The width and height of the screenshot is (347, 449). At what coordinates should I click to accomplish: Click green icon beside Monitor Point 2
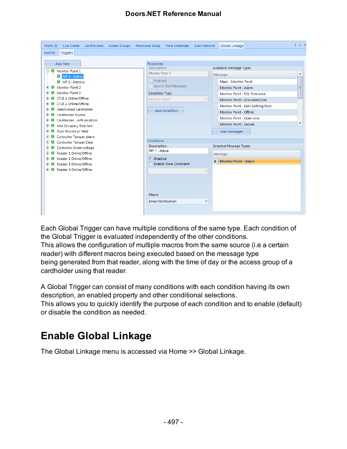coord(53,87)
